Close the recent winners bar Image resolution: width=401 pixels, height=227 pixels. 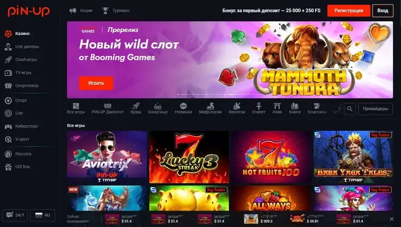click(391, 219)
